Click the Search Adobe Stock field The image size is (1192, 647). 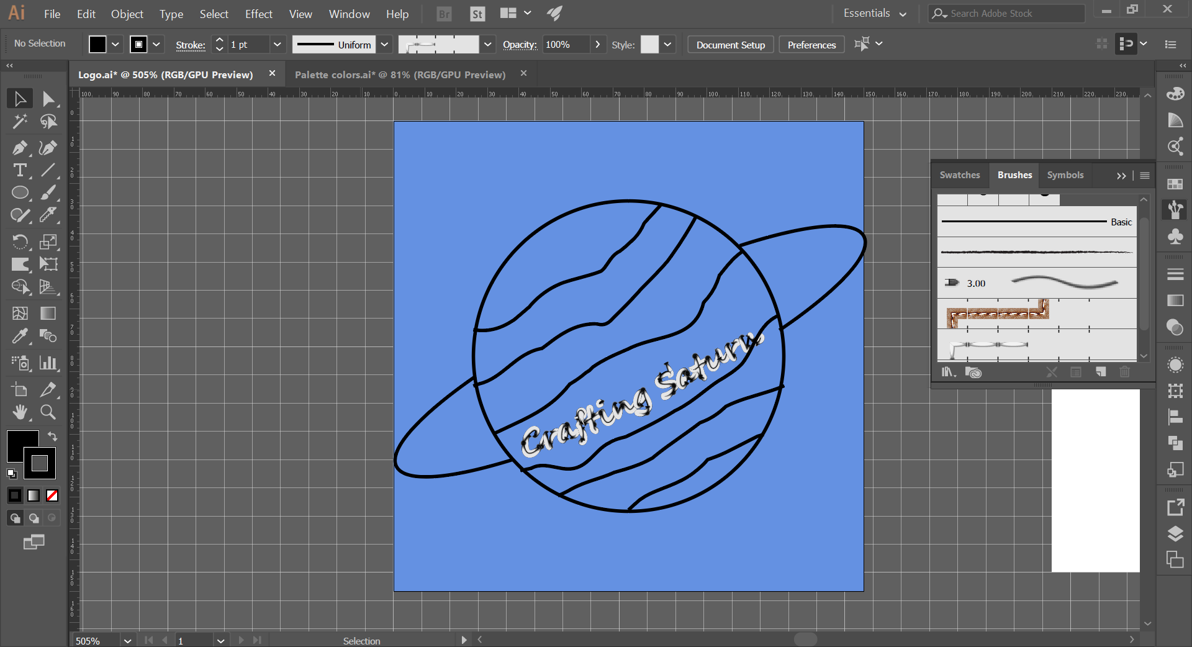click(1007, 14)
